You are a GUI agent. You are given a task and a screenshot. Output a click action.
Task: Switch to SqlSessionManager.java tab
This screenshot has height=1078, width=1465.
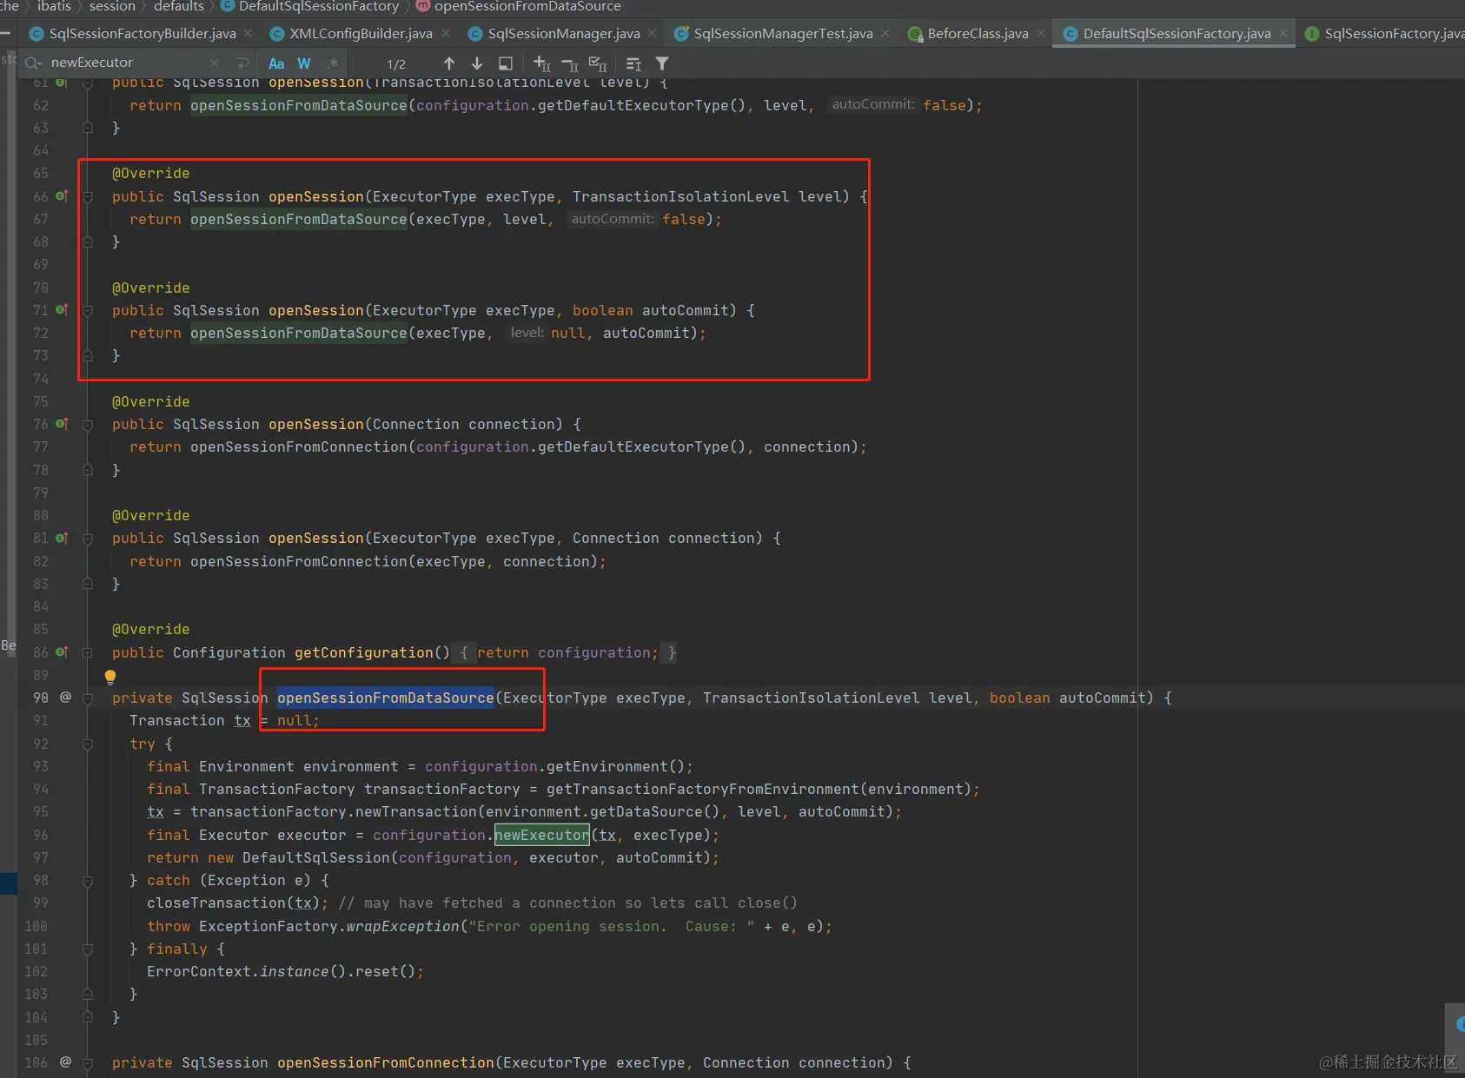(554, 34)
